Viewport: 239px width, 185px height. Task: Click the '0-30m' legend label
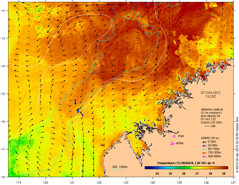point(212,142)
